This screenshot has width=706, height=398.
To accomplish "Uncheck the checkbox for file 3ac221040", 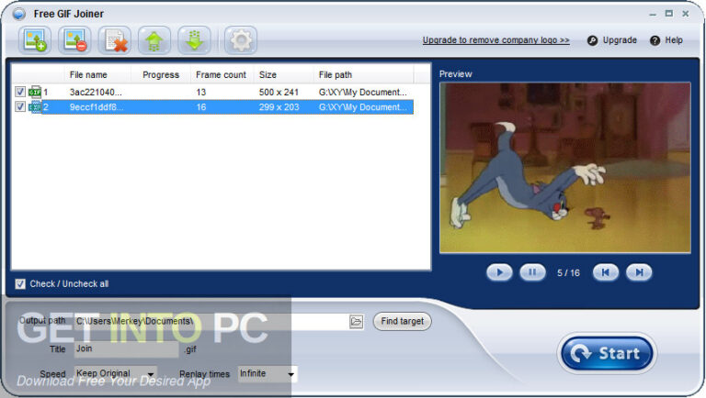I will click(20, 92).
